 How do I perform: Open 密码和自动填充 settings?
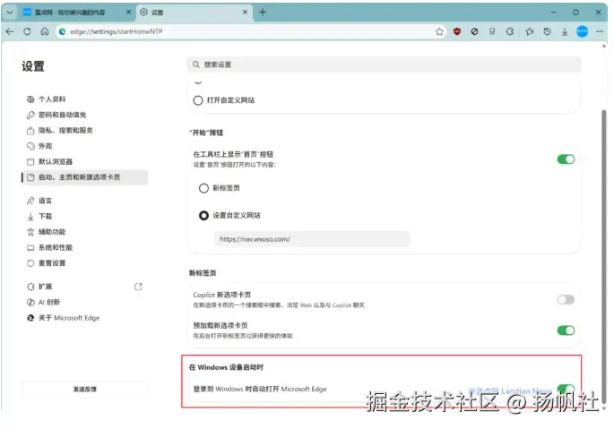(x=84, y=115)
